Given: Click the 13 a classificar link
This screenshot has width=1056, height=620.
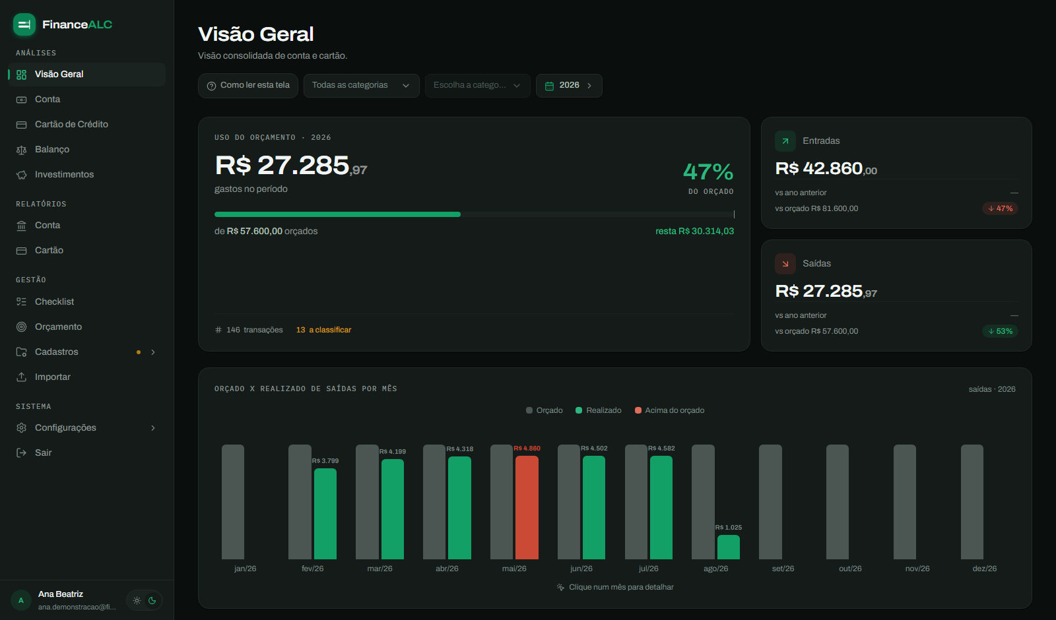Looking at the screenshot, I should pos(323,330).
